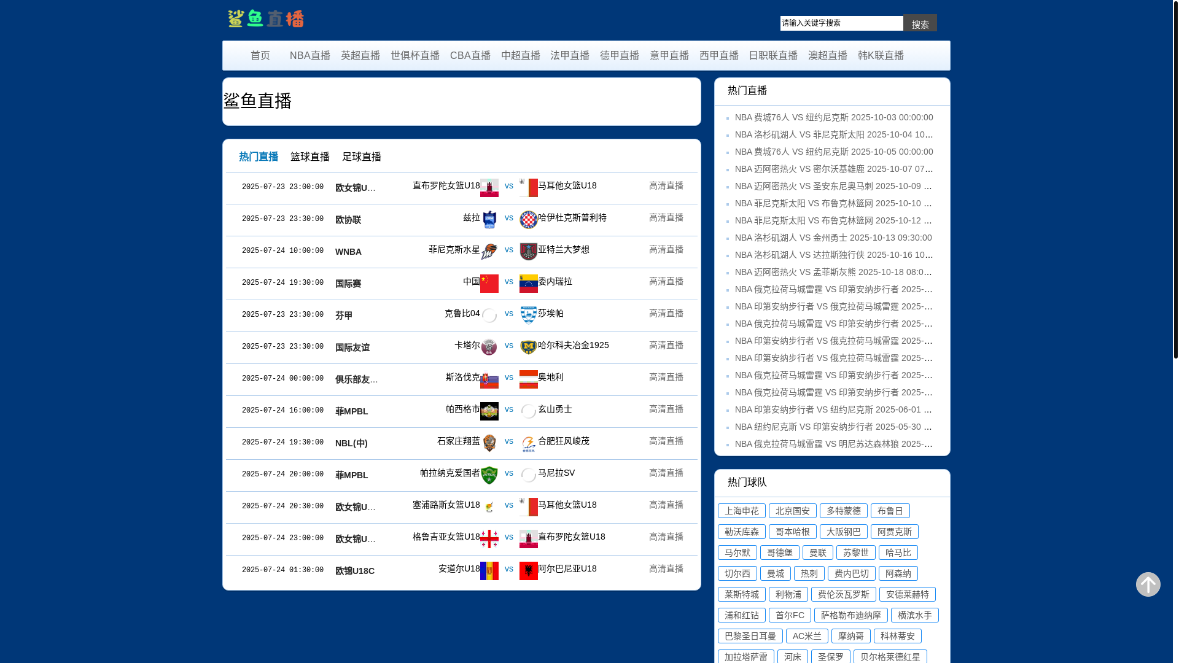Click the 玄山勇士 team name
The image size is (1179, 663).
tap(554, 409)
